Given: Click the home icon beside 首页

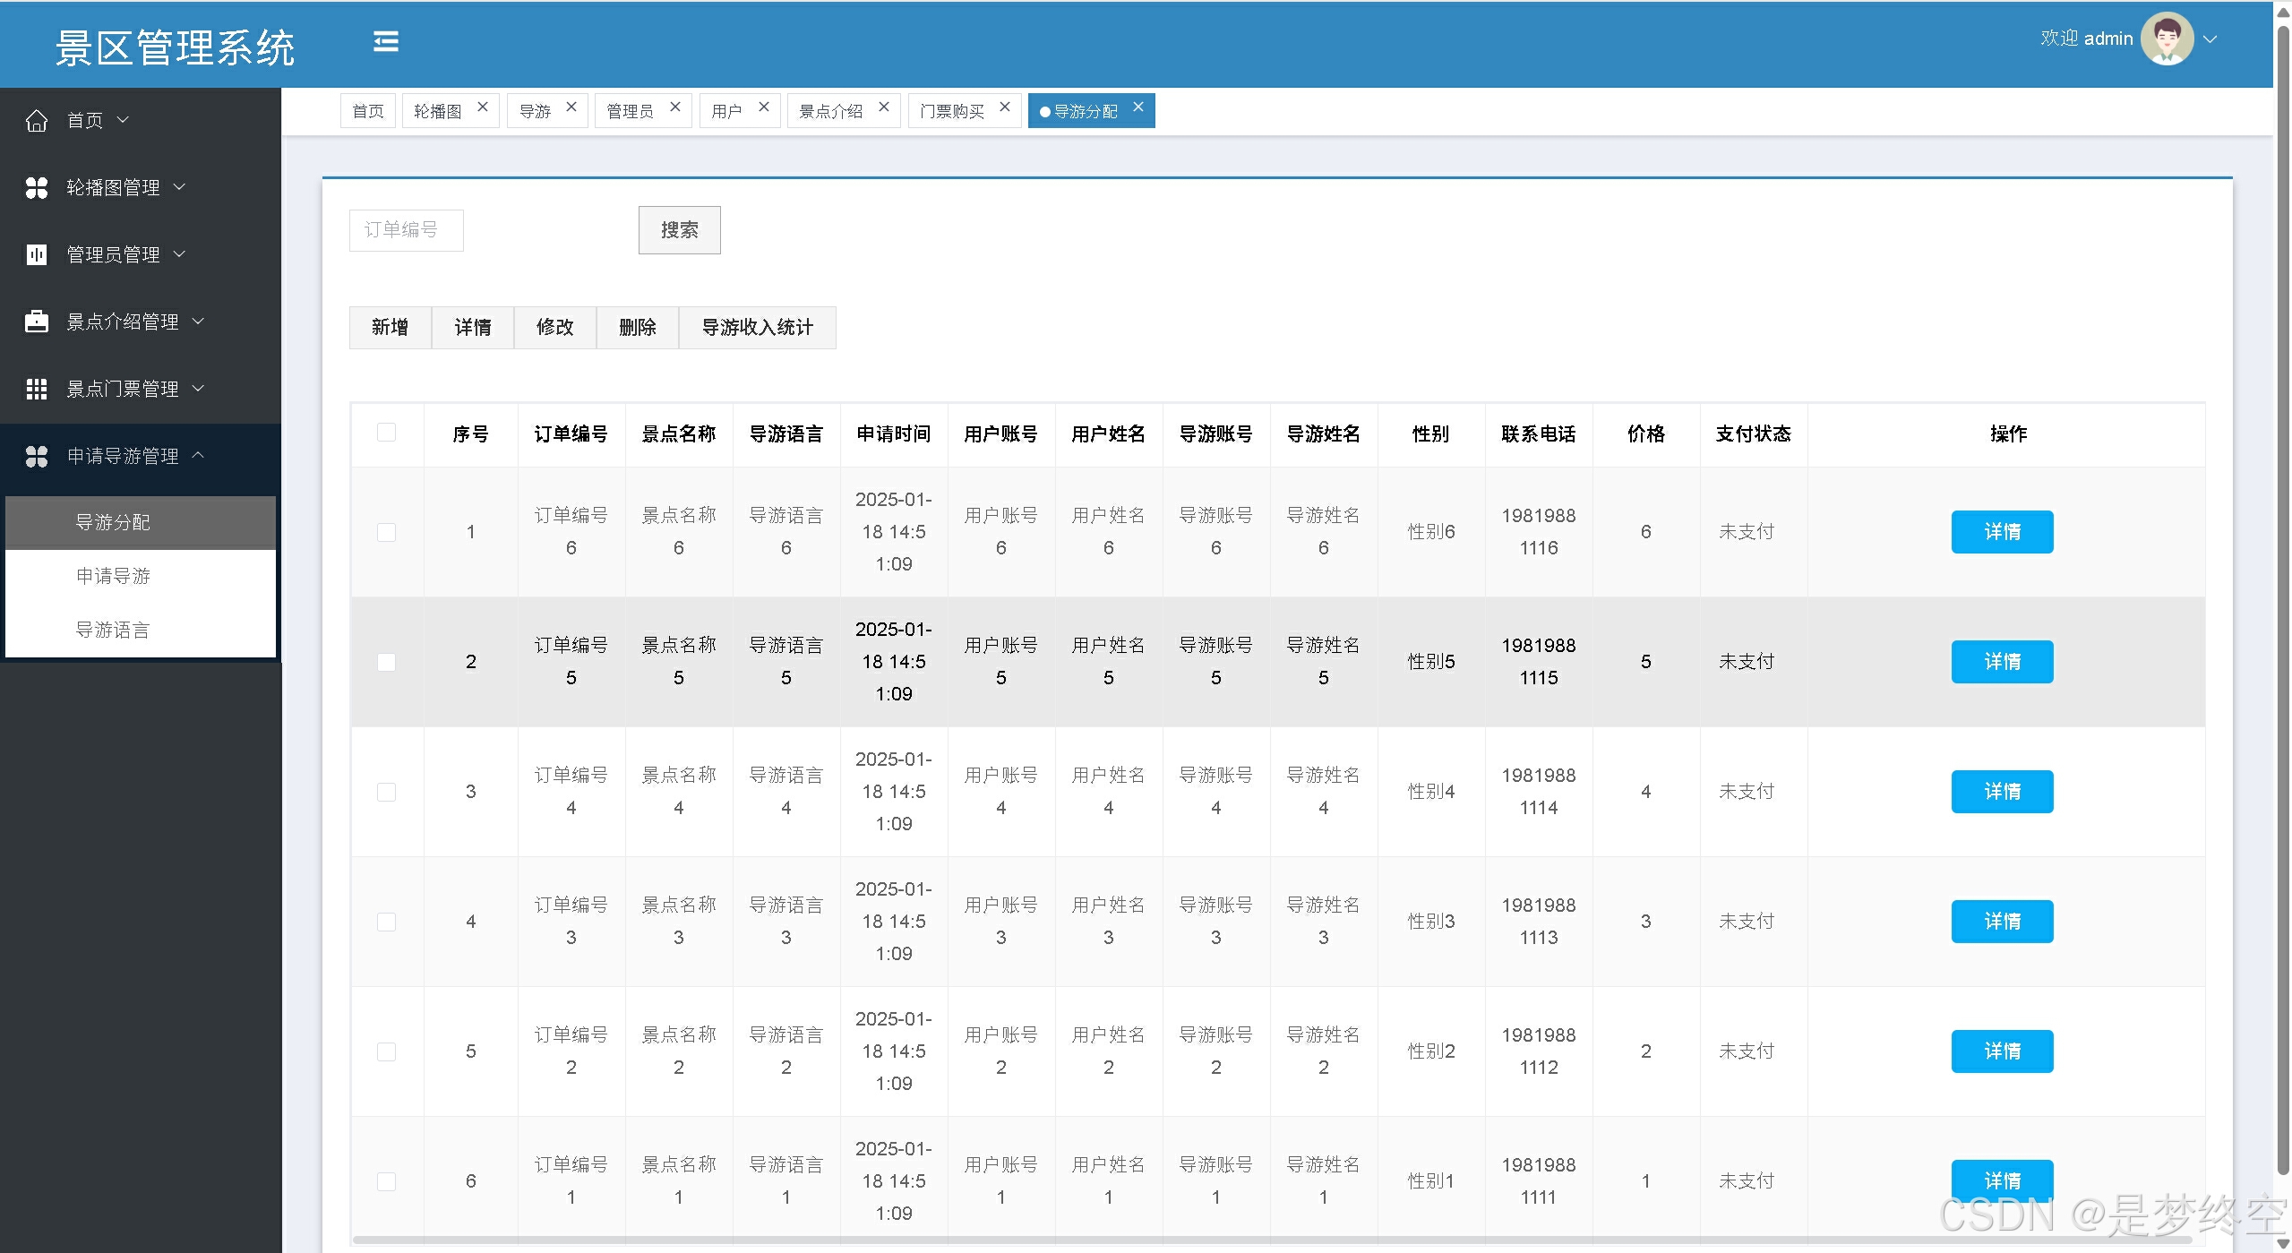Looking at the screenshot, I should (37, 120).
